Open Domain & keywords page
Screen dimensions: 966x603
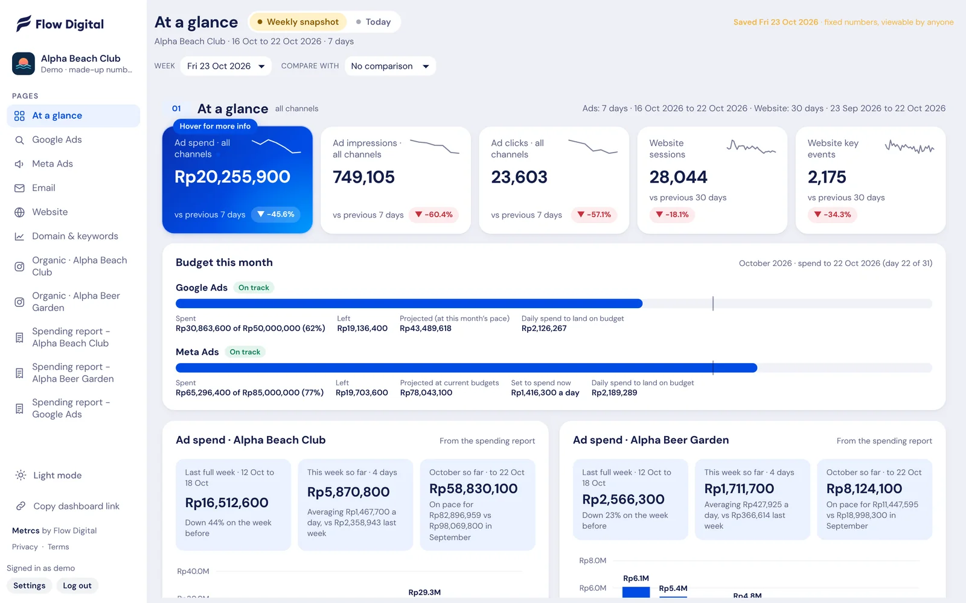coord(73,236)
